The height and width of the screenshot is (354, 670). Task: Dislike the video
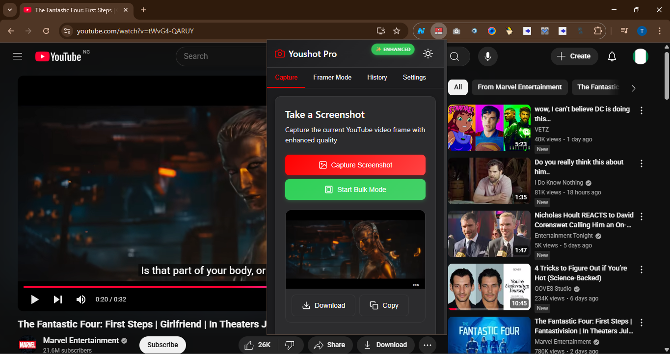pos(290,345)
